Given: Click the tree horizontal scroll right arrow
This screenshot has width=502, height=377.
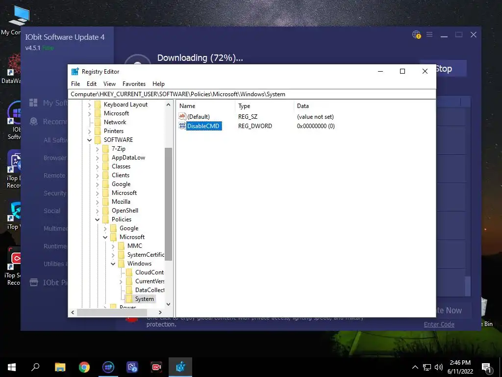Looking at the screenshot, I should (x=160, y=312).
